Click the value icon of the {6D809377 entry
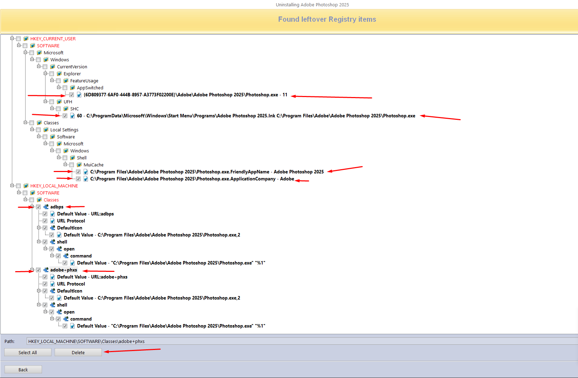The image size is (578, 378). (79, 95)
